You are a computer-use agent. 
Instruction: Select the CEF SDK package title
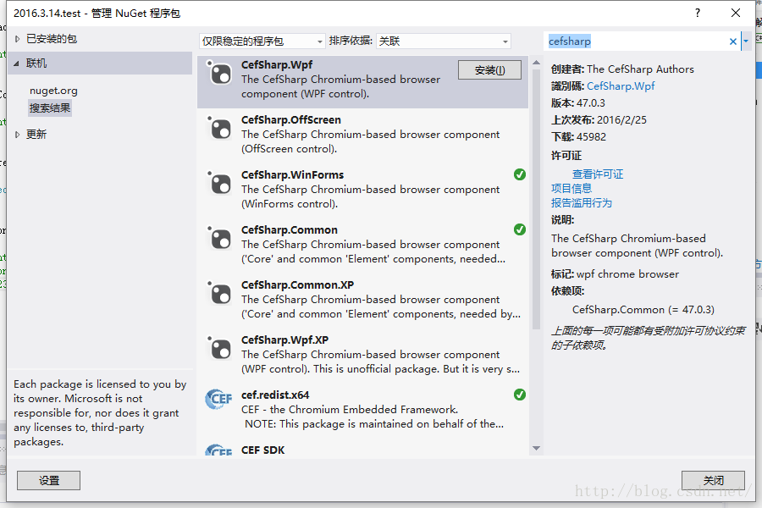click(263, 450)
